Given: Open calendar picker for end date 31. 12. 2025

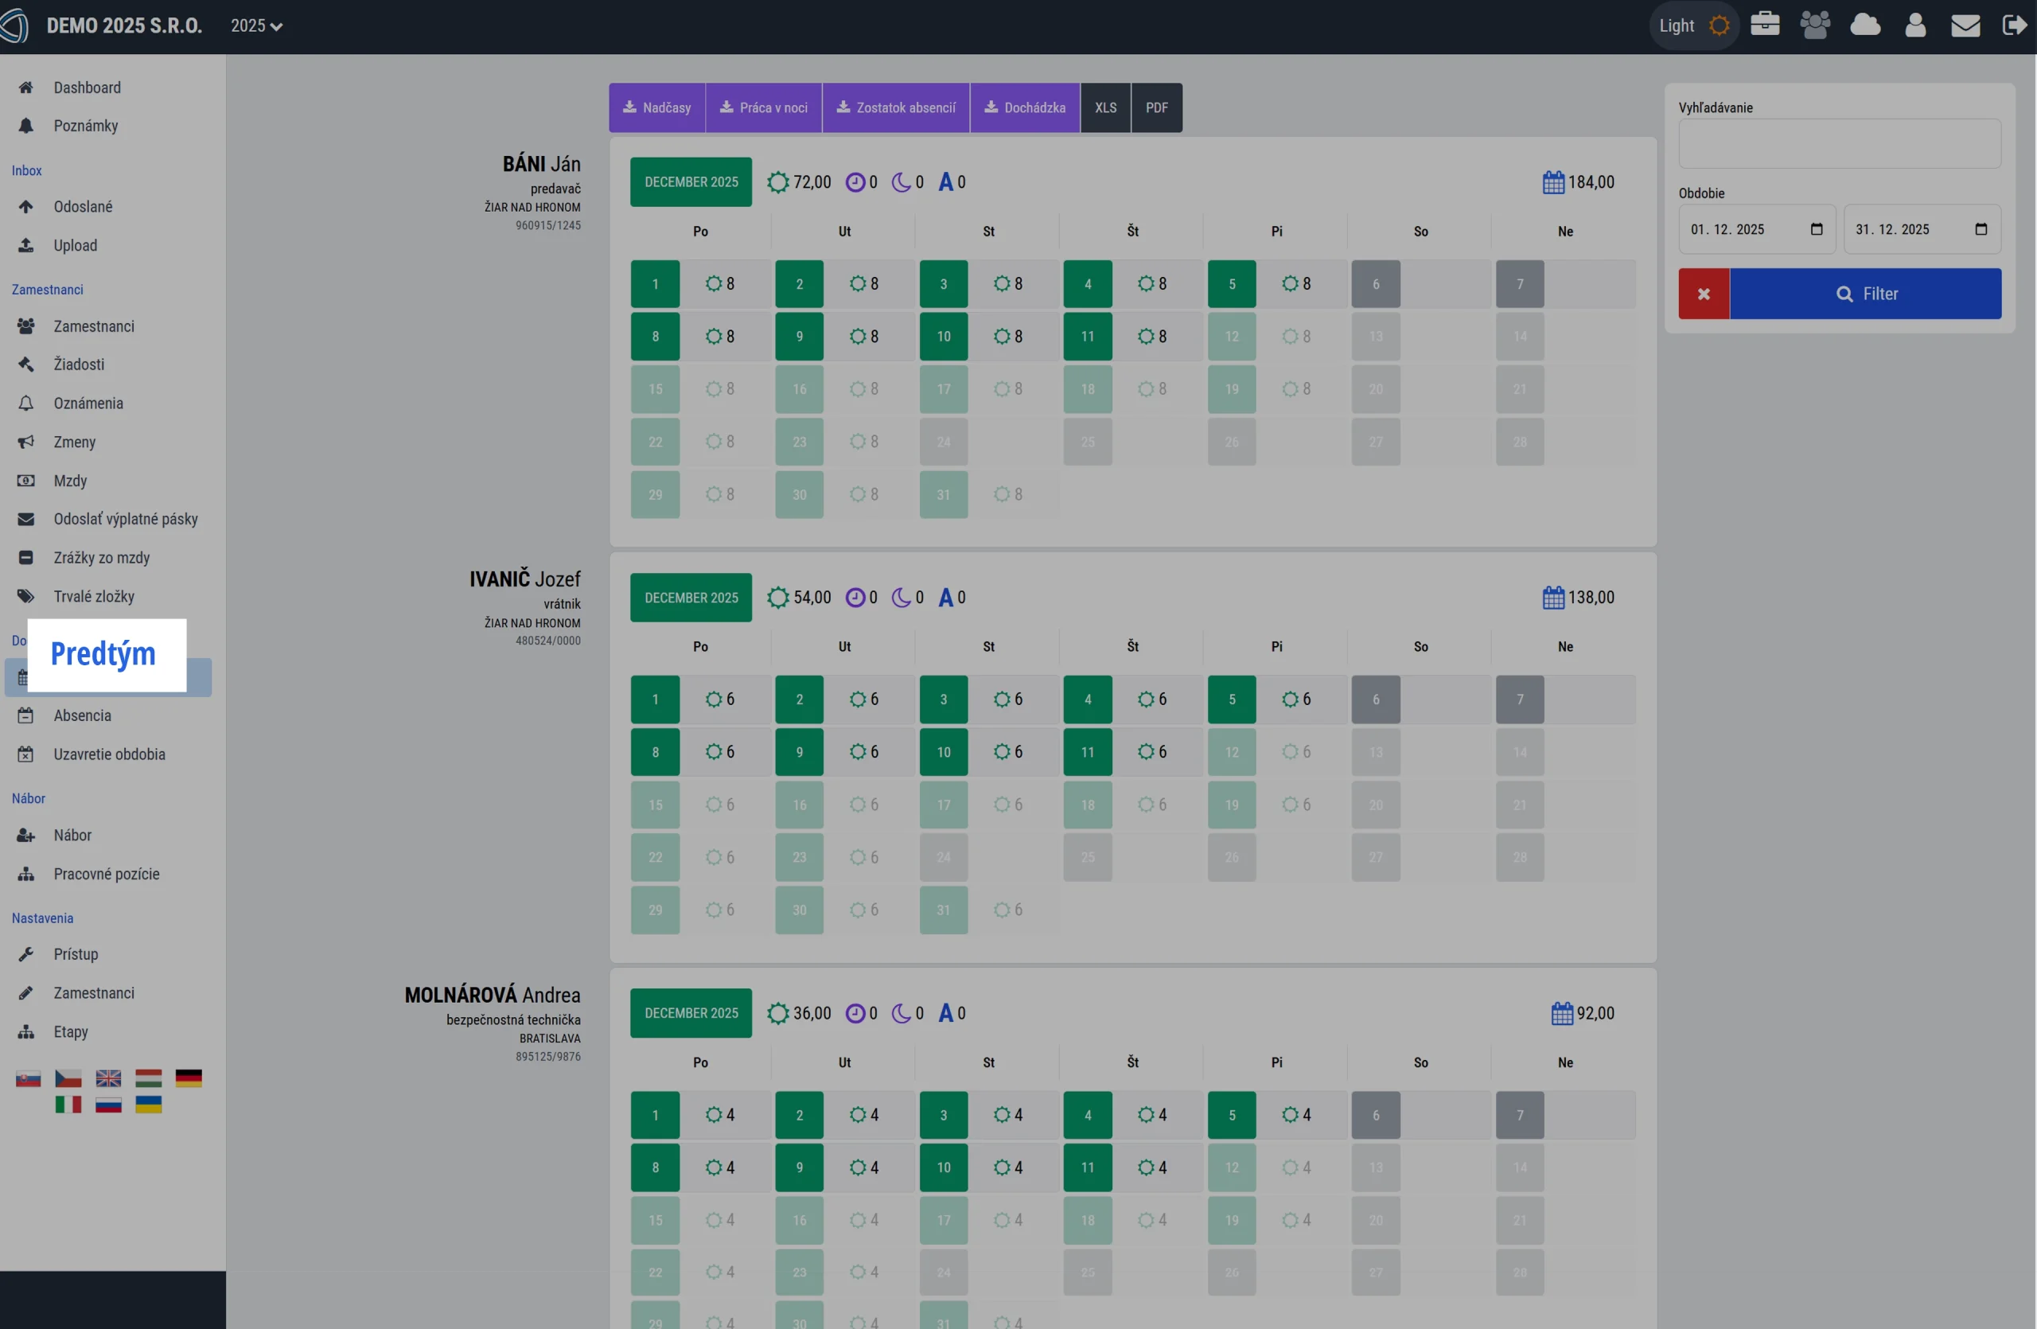Looking at the screenshot, I should (x=1981, y=229).
